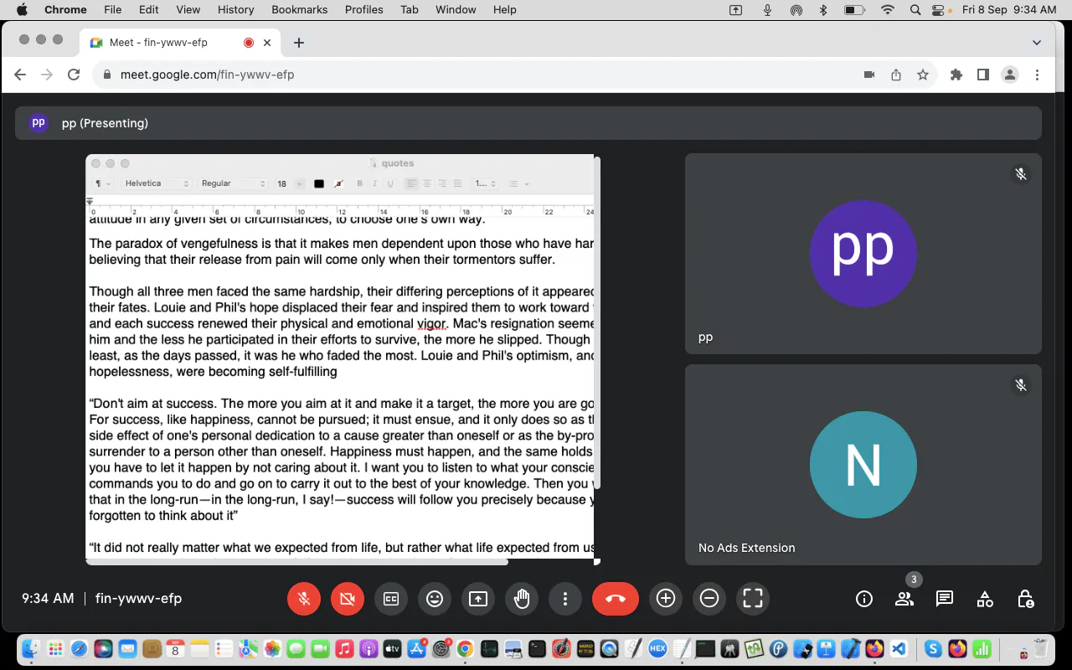Open a new tab with plus button

point(299,43)
